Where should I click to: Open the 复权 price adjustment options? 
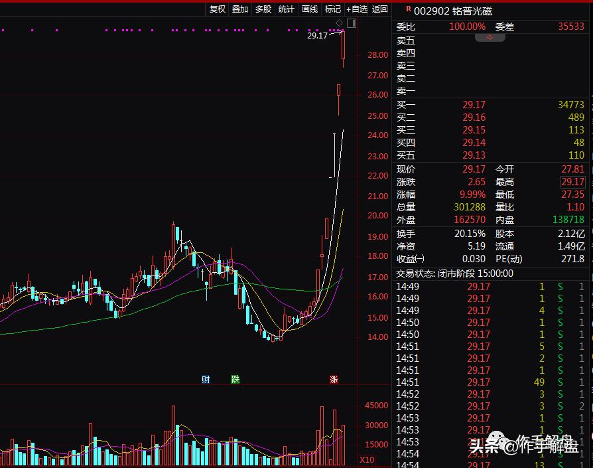point(217,10)
